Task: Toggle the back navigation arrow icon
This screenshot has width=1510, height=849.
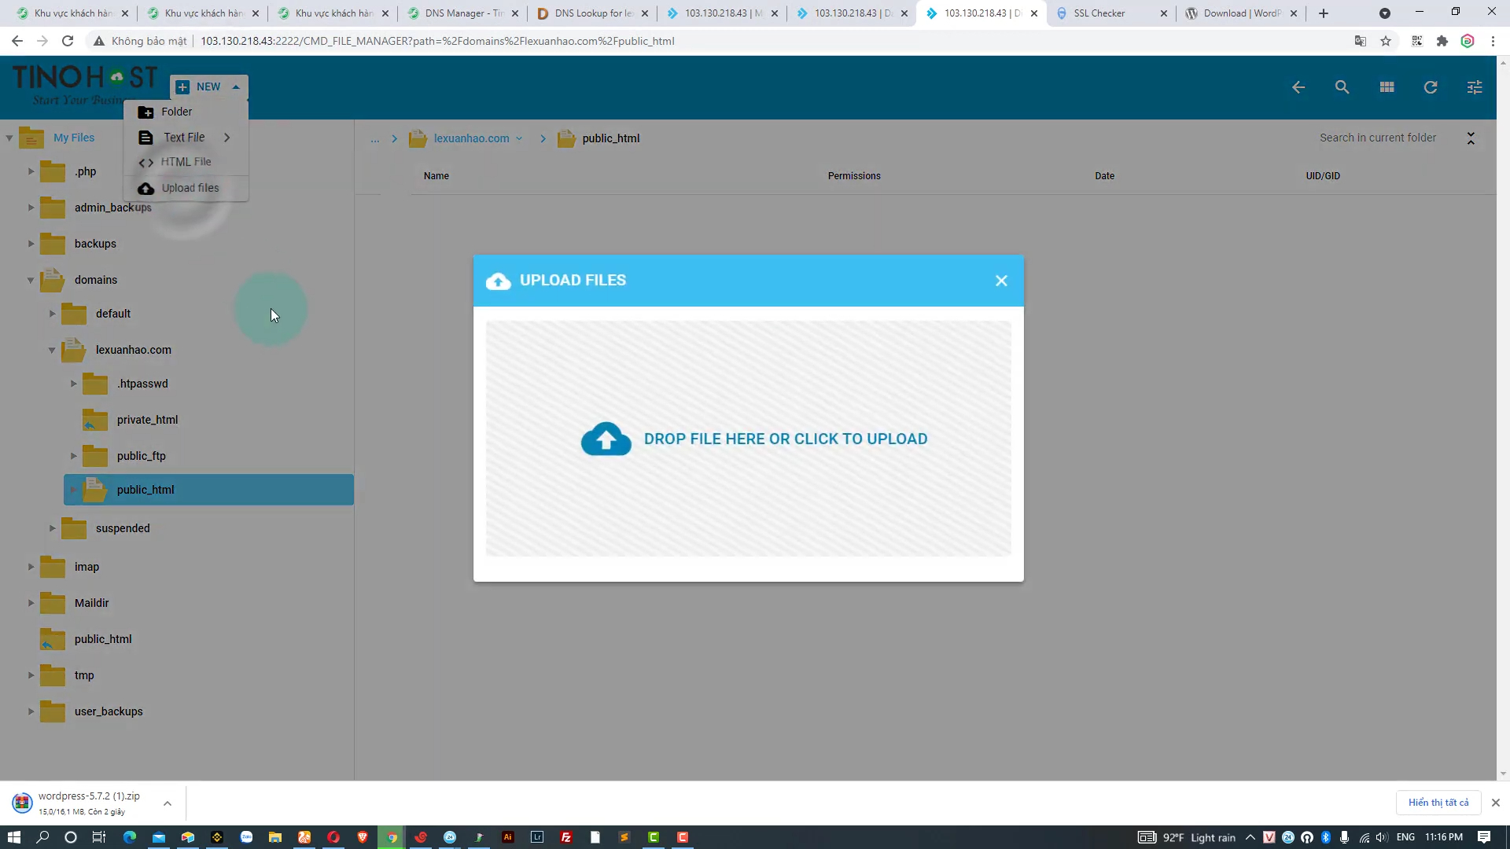Action: point(1298,87)
